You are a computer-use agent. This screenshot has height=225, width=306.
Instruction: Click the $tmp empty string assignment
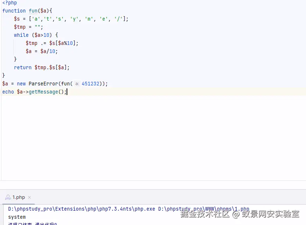point(28,27)
